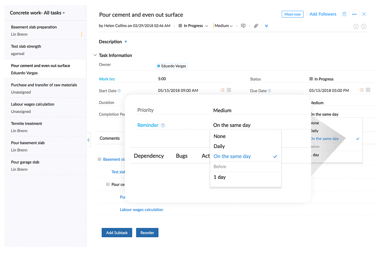Screen dimensions: 382x253
Task: Click the trash delete task icon
Action: tap(344, 14)
